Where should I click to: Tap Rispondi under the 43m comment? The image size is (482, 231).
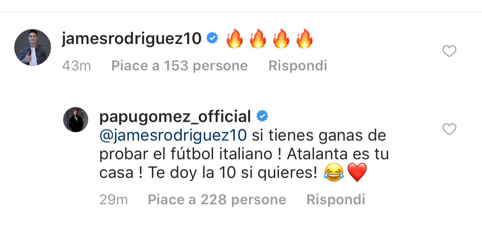point(298,66)
